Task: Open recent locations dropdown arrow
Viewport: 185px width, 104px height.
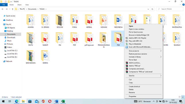Action: point(10,9)
